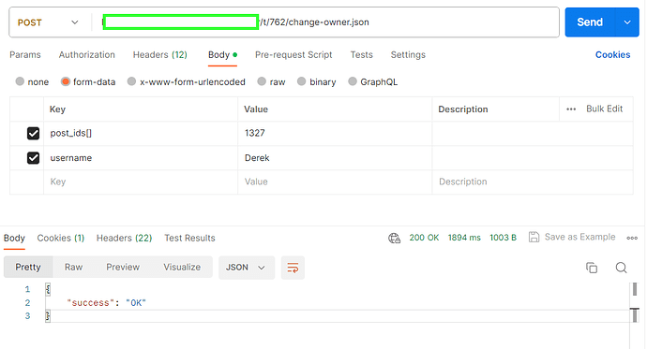Viewport: 647px width, 349px height.
Task: Switch to Preview response view
Action: pyautogui.click(x=123, y=267)
